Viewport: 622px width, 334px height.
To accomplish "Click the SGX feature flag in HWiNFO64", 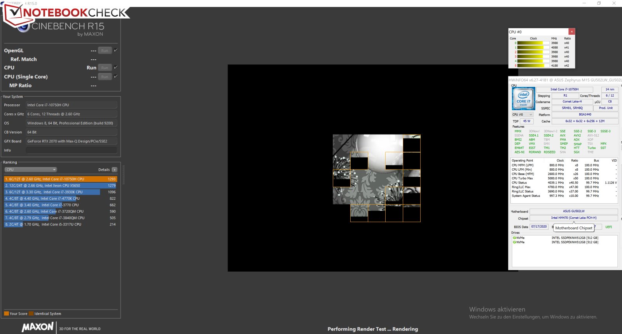I will tap(577, 152).
